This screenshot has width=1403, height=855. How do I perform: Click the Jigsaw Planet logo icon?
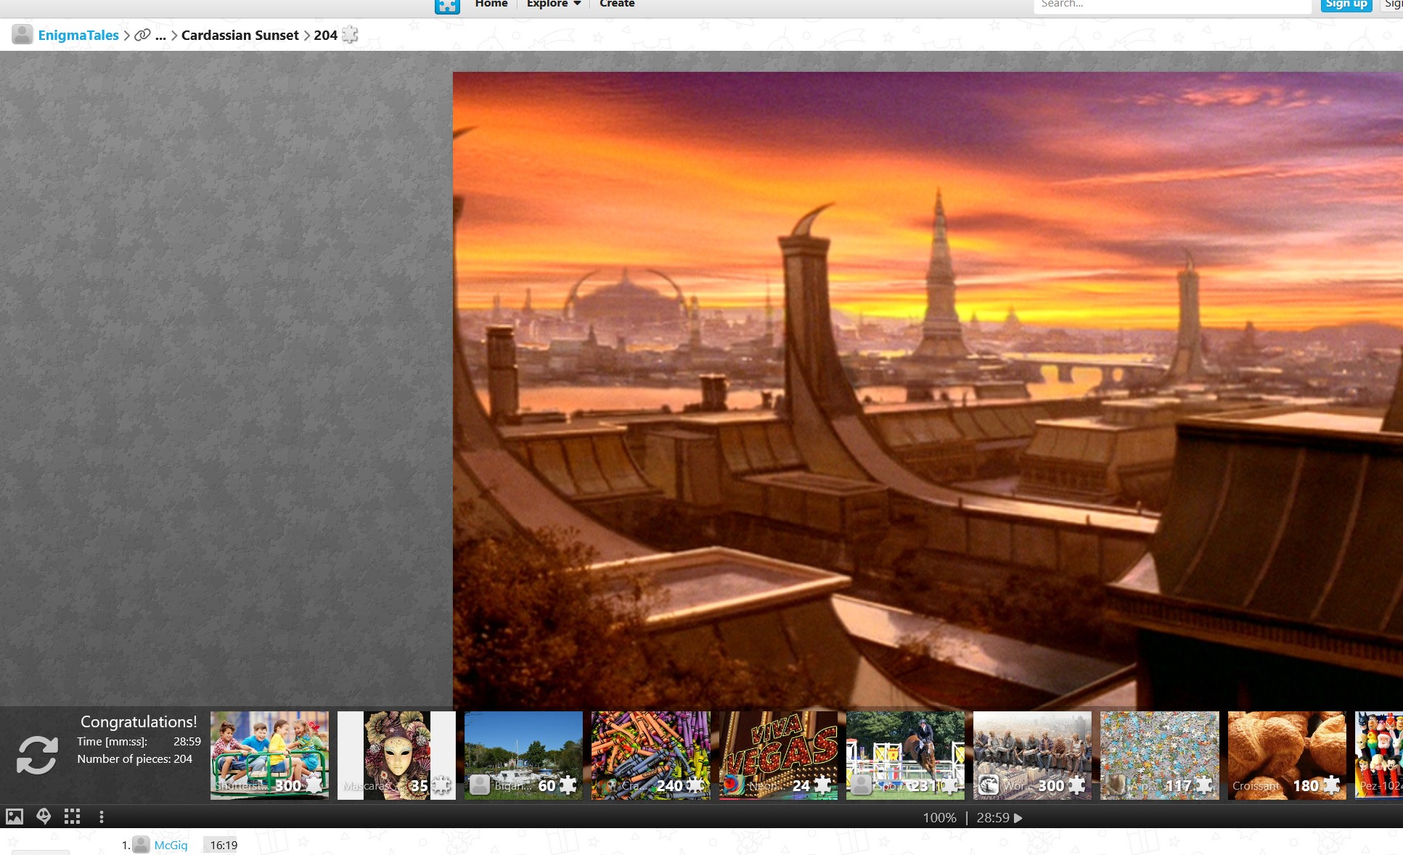coord(447,6)
